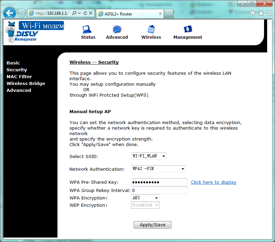Go back with the browser back arrow

(9, 13)
